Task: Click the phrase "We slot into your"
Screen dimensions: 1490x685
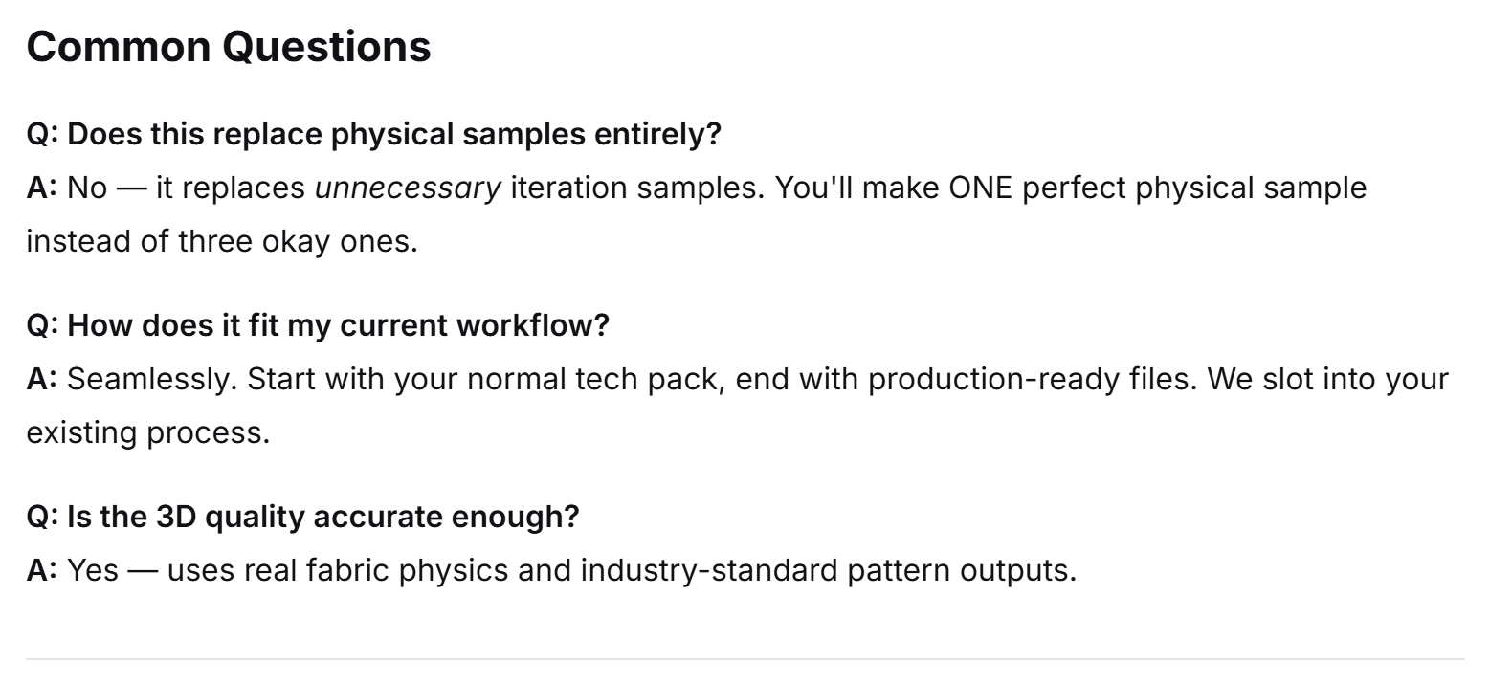Action: (x=1327, y=379)
